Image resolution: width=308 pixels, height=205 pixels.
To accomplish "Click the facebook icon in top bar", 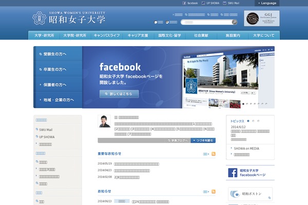I will pos(184,3).
